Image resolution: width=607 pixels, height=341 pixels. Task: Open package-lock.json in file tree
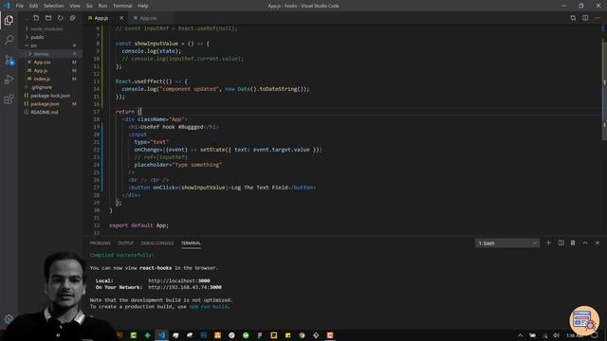(x=50, y=96)
